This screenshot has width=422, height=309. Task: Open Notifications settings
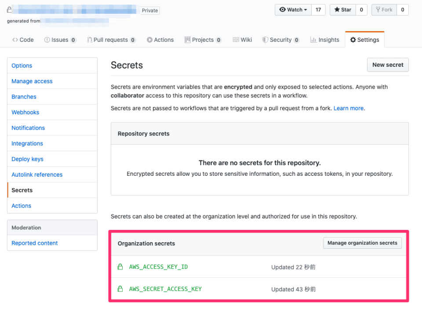coord(52,128)
